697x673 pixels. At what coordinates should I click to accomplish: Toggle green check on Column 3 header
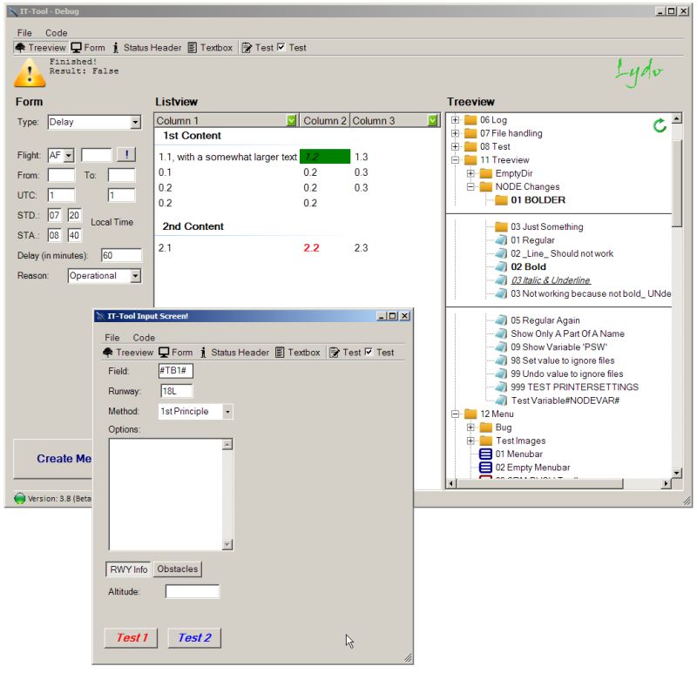coord(433,120)
